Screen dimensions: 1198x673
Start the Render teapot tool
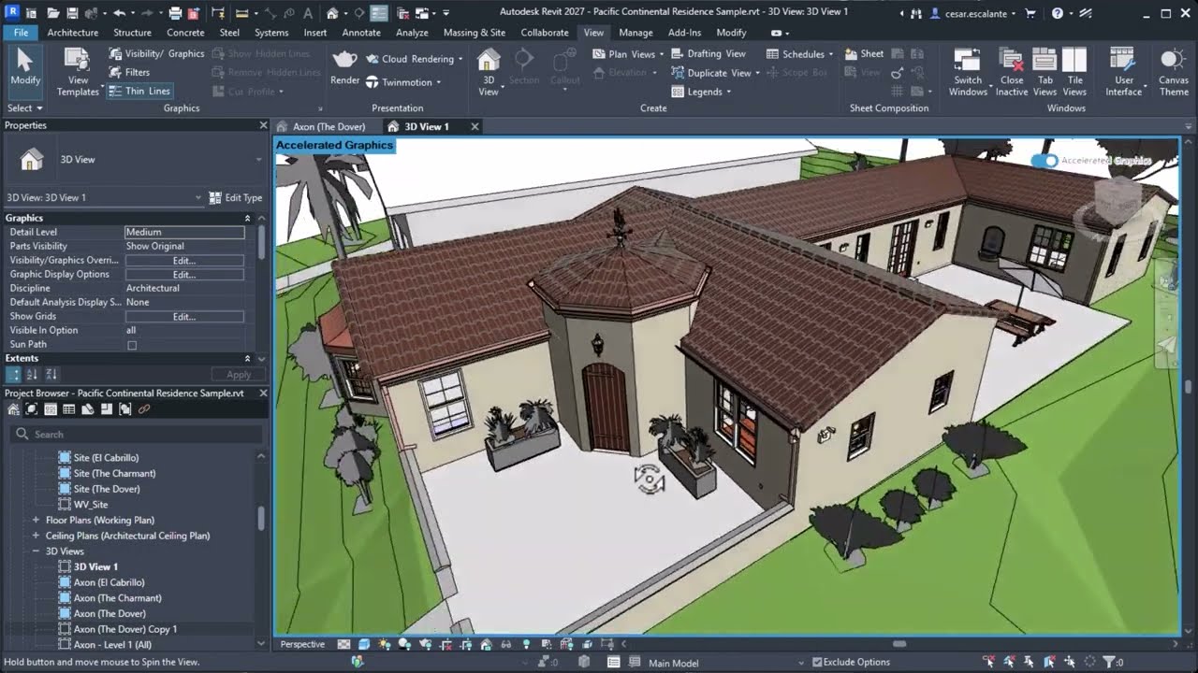[345, 66]
